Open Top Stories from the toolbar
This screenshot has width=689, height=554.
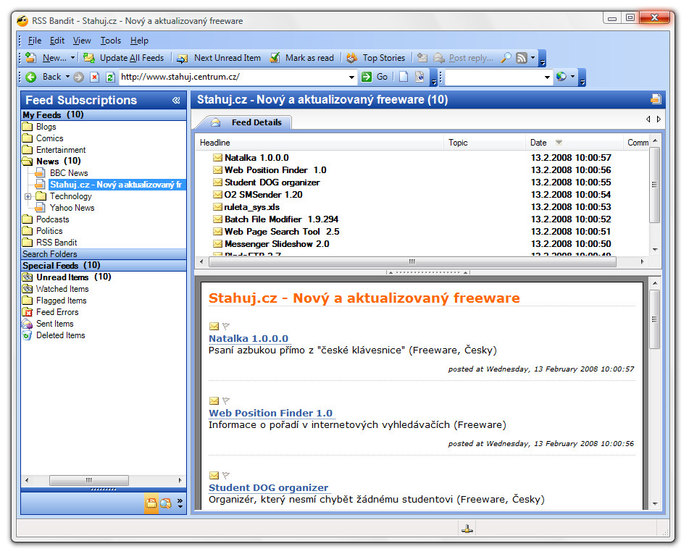point(380,58)
